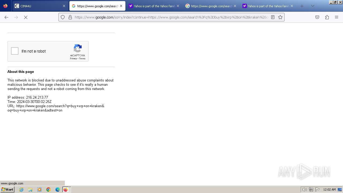Close last Yahoo family tab
This screenshot has width=343, height=193.
pyautogui.click(x=292, y=6)
